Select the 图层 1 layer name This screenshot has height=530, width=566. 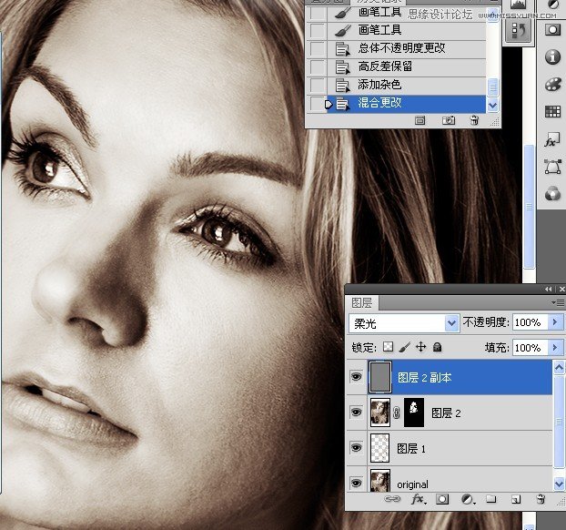[x=411, y=448]
